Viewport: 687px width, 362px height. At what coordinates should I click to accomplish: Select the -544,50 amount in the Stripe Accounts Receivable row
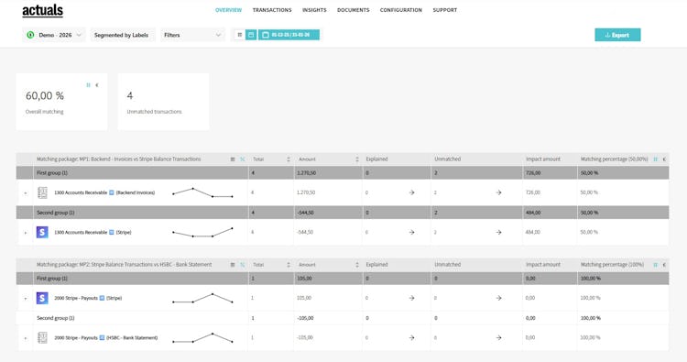click(305, 232)
